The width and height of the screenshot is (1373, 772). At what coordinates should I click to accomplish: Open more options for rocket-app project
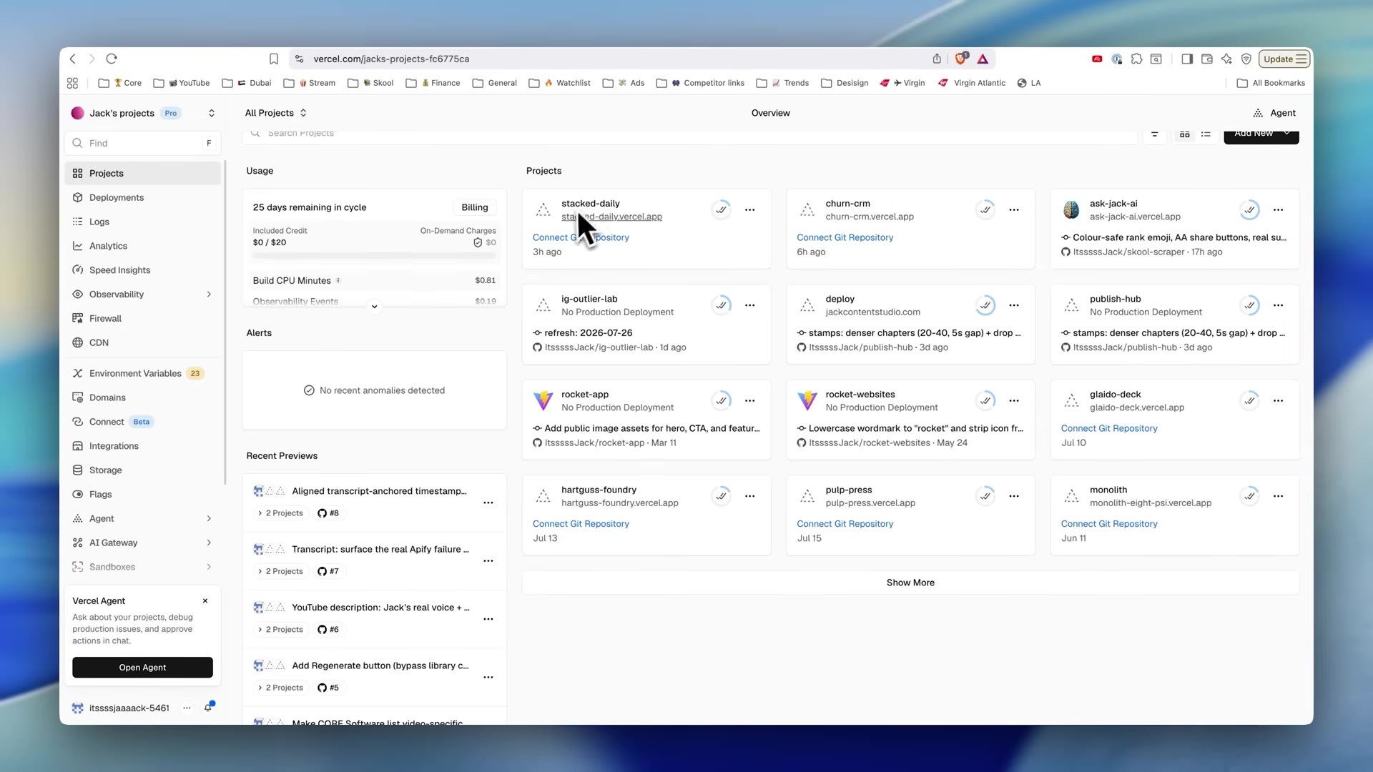(x=749, y=401)
